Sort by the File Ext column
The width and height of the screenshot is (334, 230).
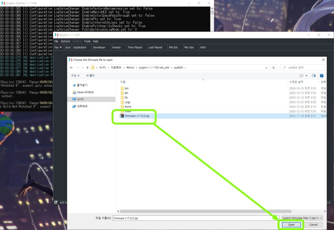[x=173, y=47]
